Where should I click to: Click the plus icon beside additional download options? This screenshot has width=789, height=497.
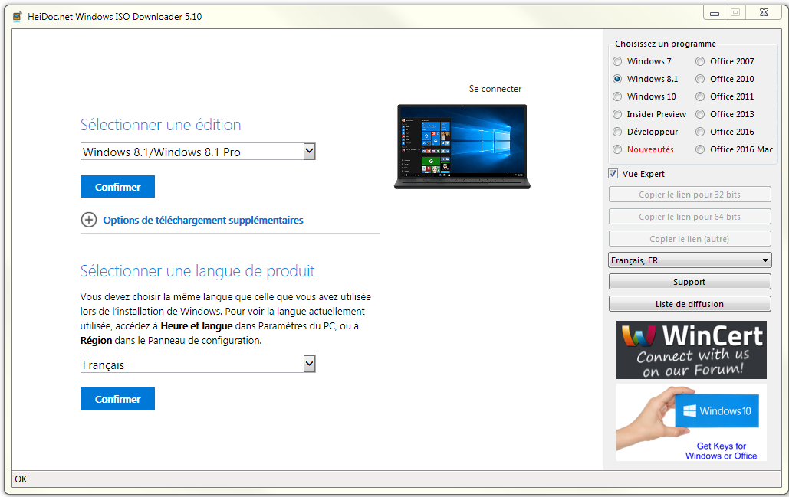(x=89, y=220)
